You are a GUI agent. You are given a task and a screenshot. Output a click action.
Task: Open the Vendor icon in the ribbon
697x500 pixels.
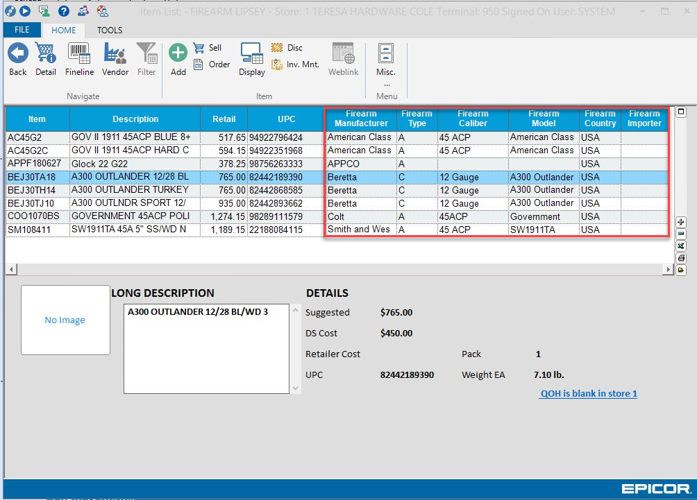click(x=115, y=53)
